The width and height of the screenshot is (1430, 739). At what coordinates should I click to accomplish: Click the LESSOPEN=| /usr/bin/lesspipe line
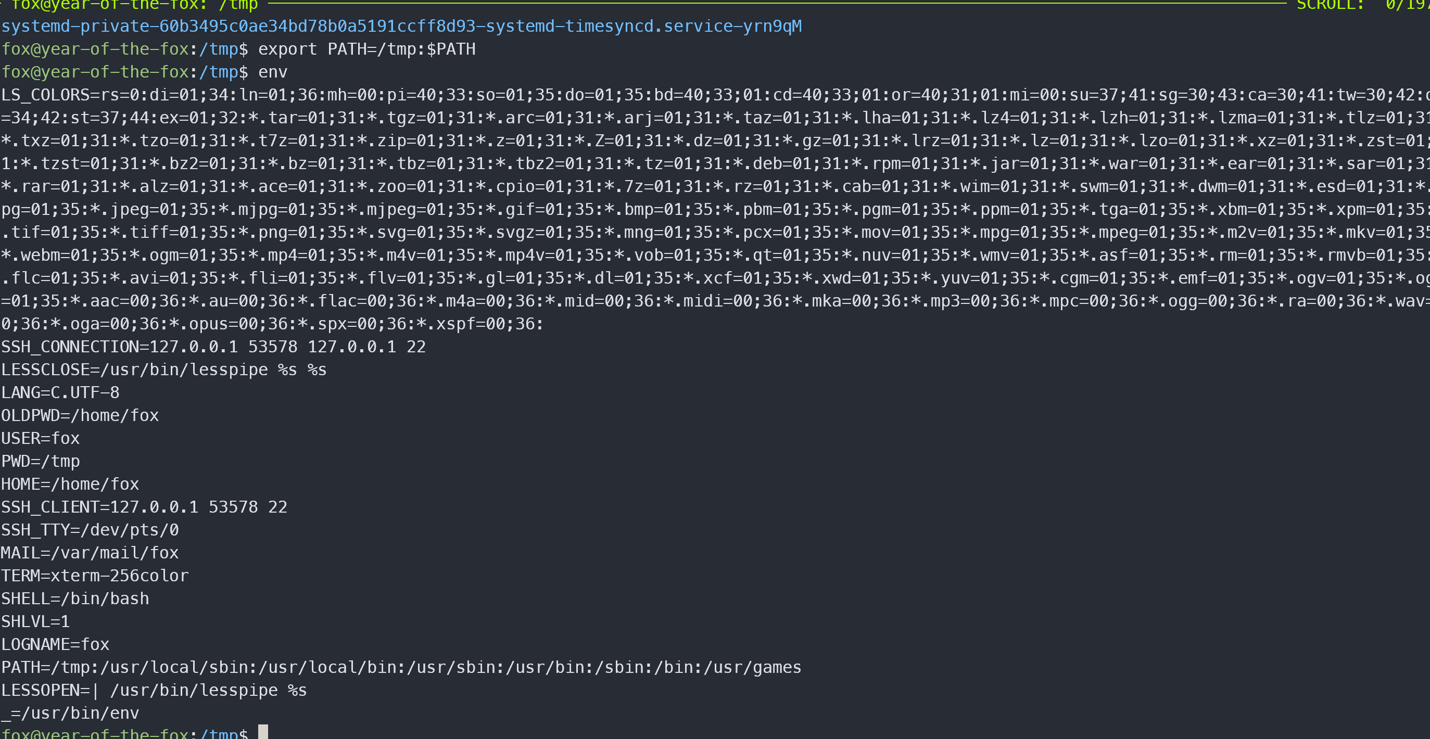pyautogui.click(x=154, y=690)
